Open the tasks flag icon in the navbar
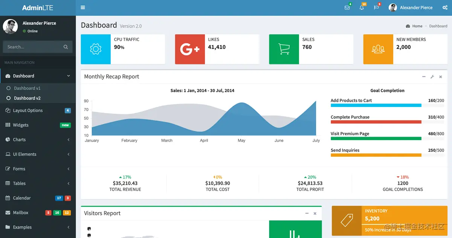452x238 pixels. point(376,8)
